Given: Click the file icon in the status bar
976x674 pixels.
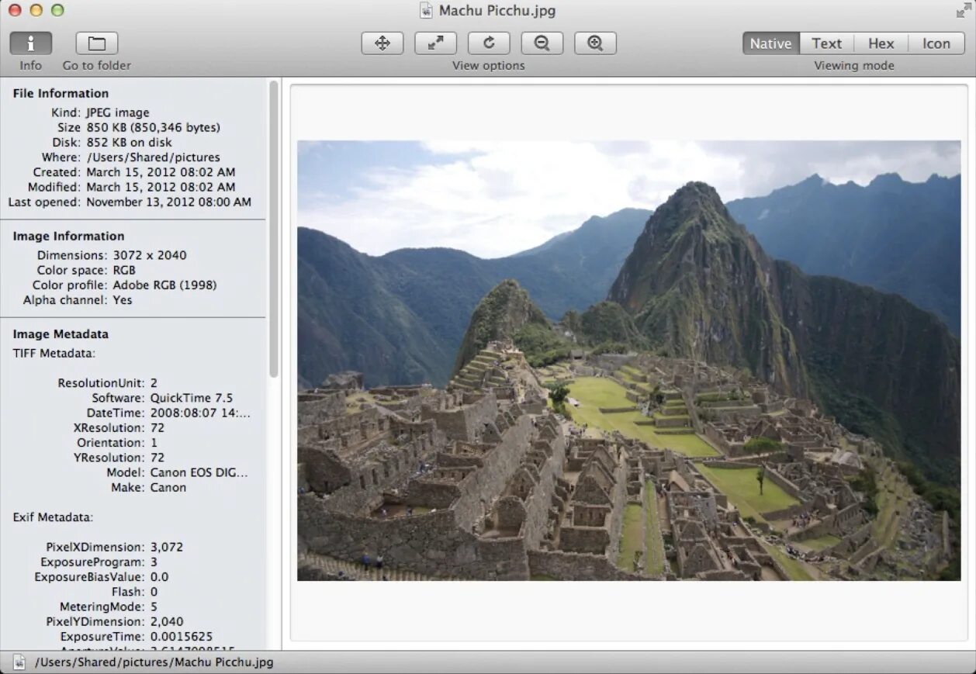Looking at the screenshot, I should 19,662.
